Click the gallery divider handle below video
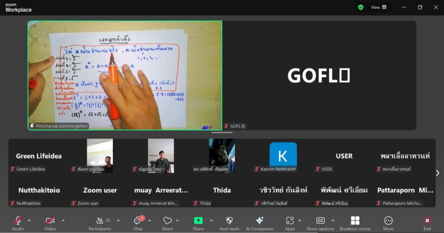The height and width of the screenshot is (233, 444). click(222, 133)
